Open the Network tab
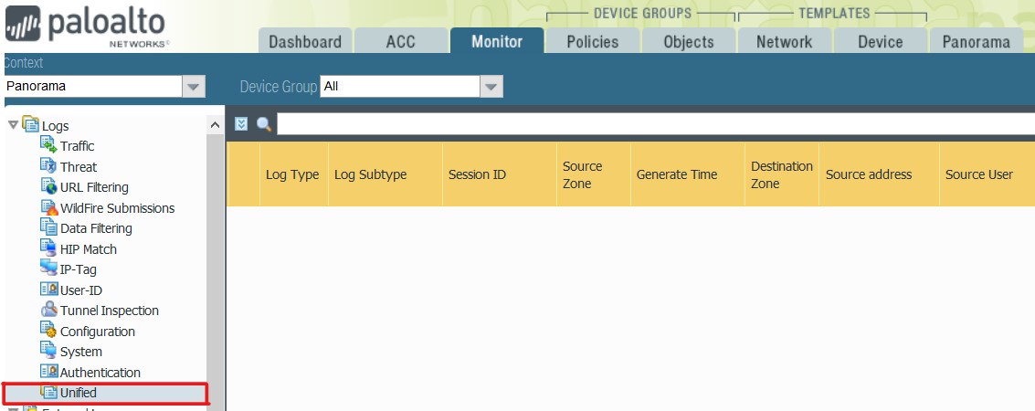This screenshot has width=1035, height=411. coord(784,41)
